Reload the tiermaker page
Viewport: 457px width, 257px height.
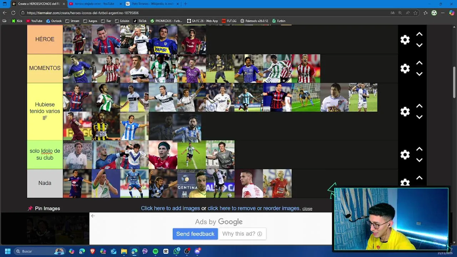13,13
